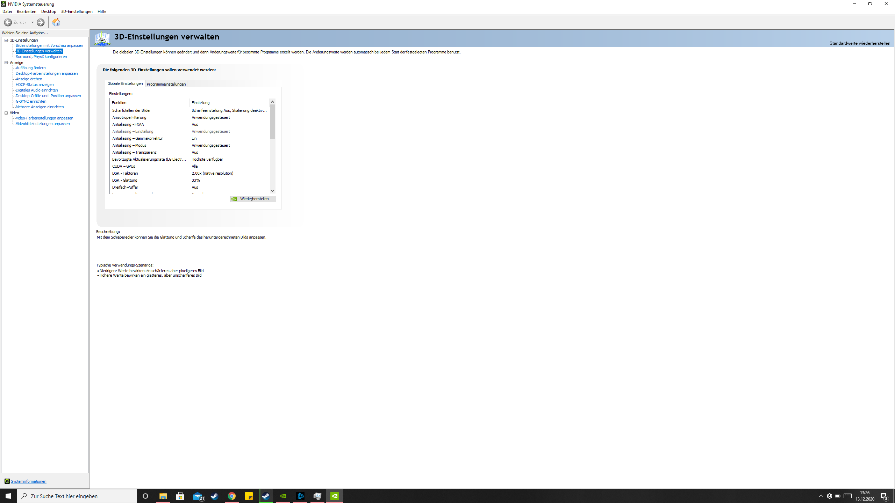Click the Forward arrow icon
Viewport: 895px width, 503px height.
pos(41,22)
